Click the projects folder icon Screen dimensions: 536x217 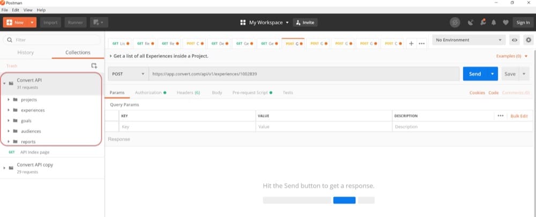point(15,100)
